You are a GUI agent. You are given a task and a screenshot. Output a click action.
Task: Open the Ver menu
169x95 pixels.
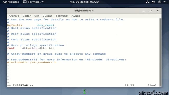(37, 16)
